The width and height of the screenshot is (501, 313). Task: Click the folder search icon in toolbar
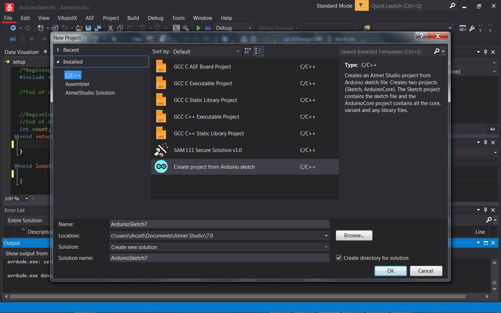[x=367, y=28]
